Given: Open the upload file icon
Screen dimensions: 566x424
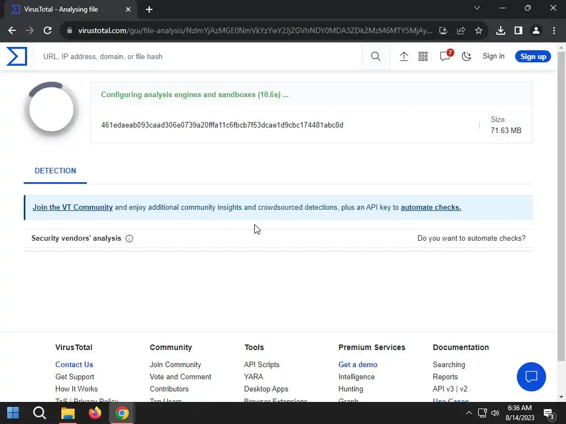Looking at the screenshot, I should click(404, 56).
